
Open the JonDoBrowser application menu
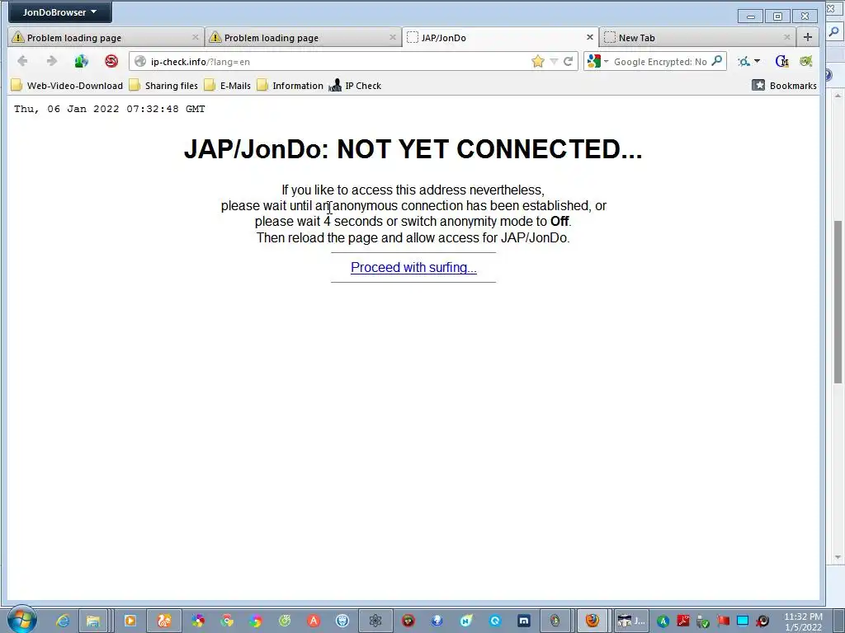pyautogui.click(x=59, y=12)
